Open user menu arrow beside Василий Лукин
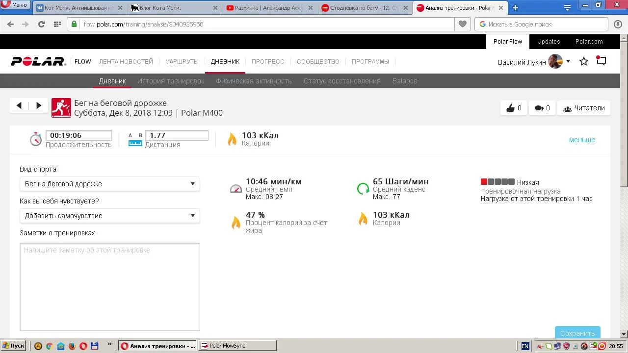 click(x=568, y=61)
